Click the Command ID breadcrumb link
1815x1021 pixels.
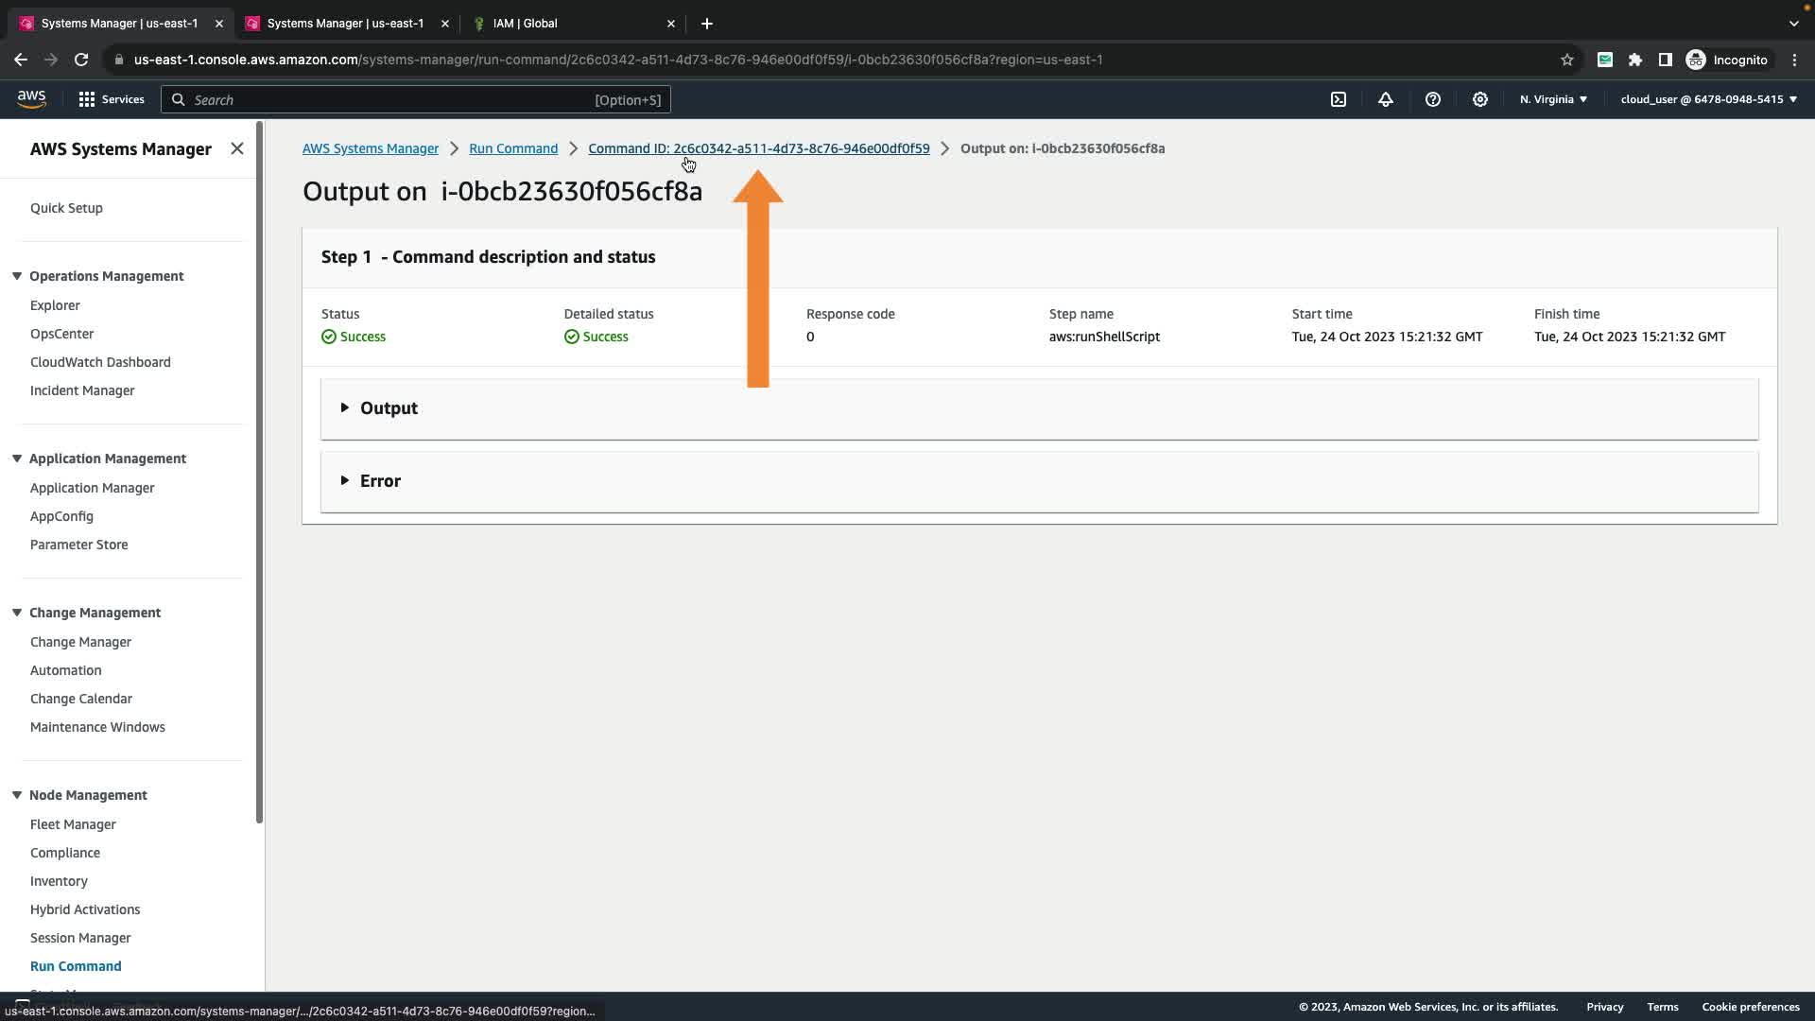(758, 148)
